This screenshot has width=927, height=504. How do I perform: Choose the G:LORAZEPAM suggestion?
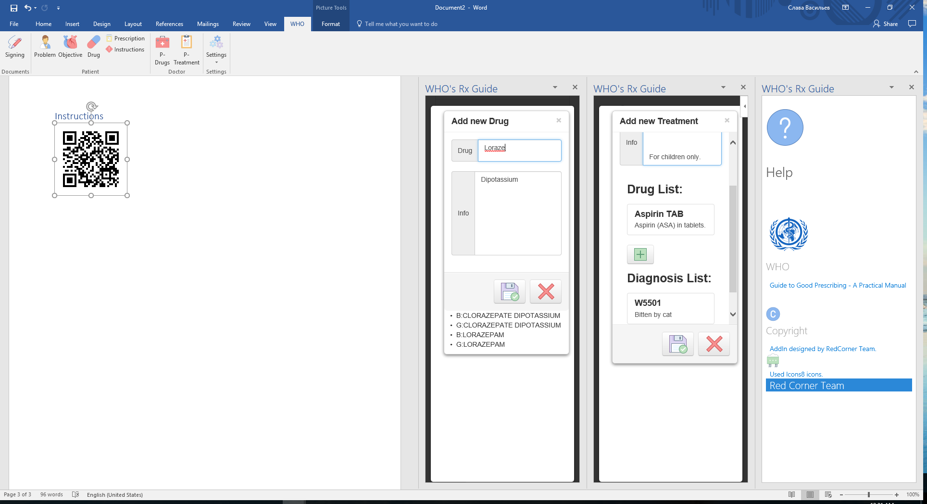point(480,344)
